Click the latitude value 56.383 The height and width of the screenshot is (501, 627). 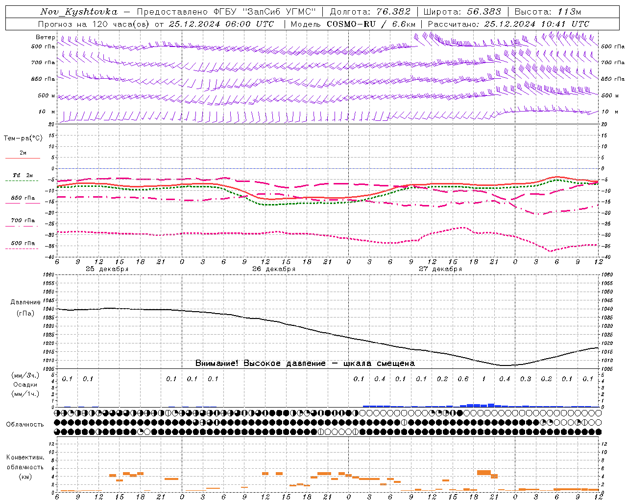[x=484, y=12]
